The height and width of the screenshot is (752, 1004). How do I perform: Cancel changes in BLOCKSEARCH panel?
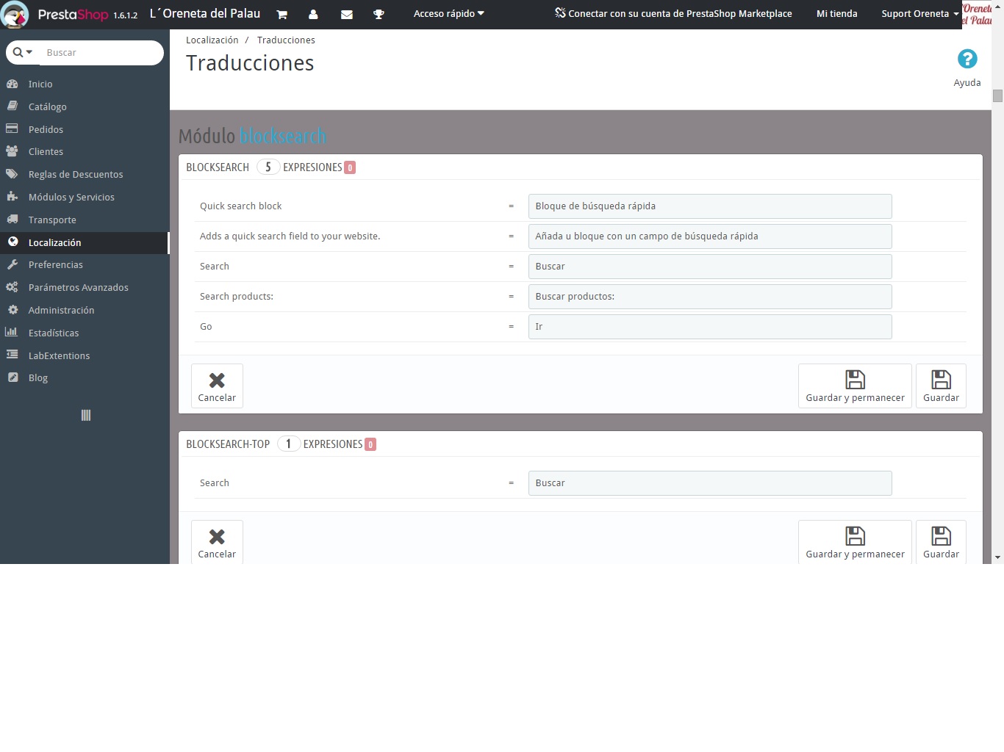tap(217, 386)
